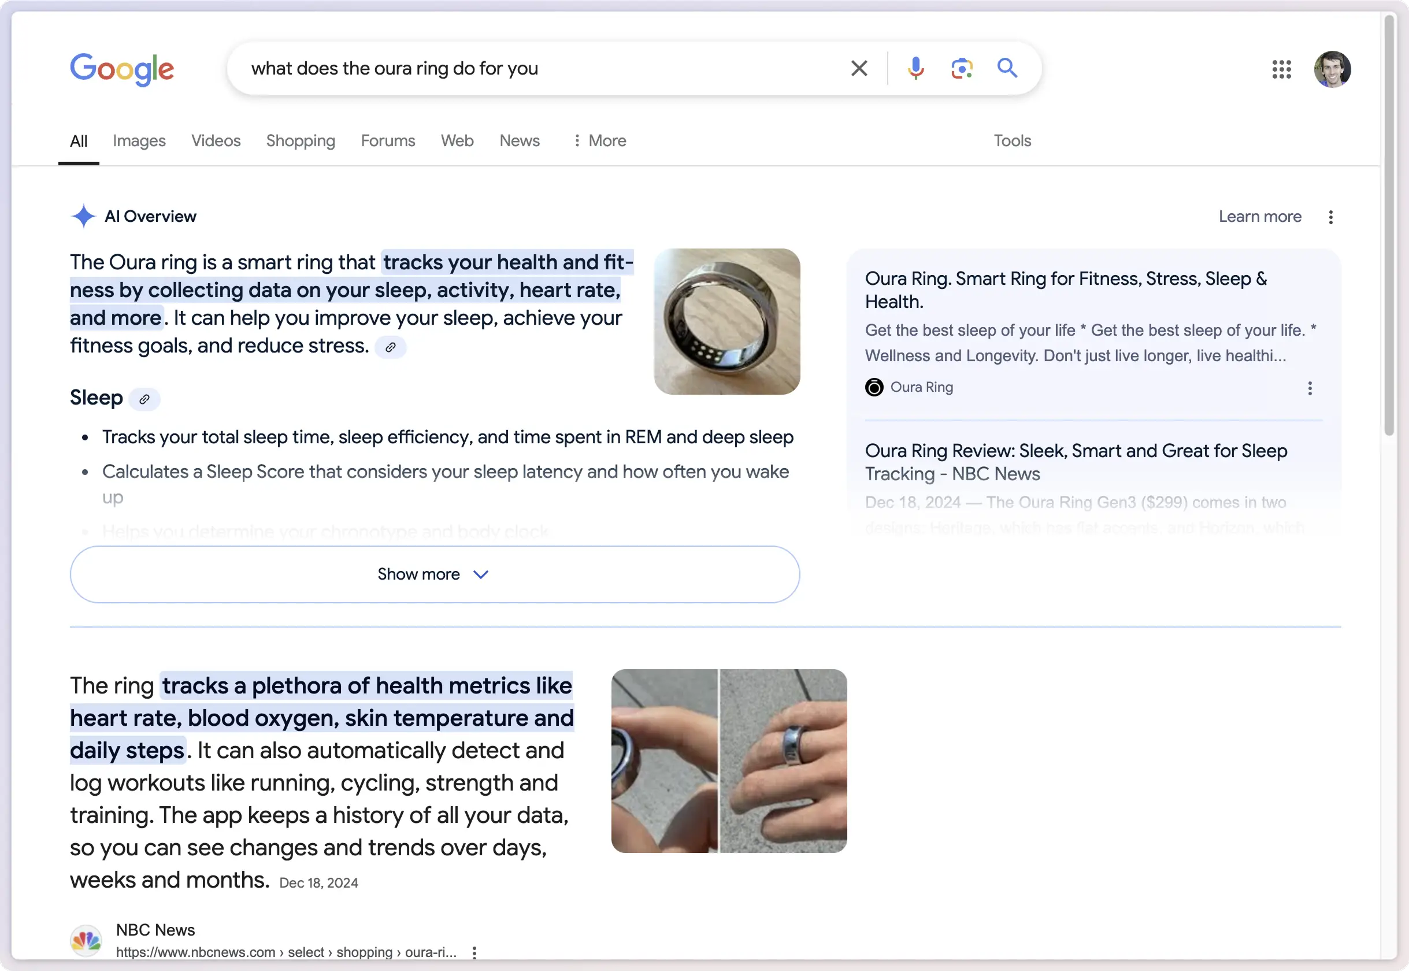This screenshot has height=972, width=1409.
Task: Clear the search query with the X icon
Action: [859, 68]
